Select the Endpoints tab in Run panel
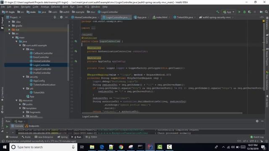The height and width of the screenshot is (151, 269). (x=32, y=126)
